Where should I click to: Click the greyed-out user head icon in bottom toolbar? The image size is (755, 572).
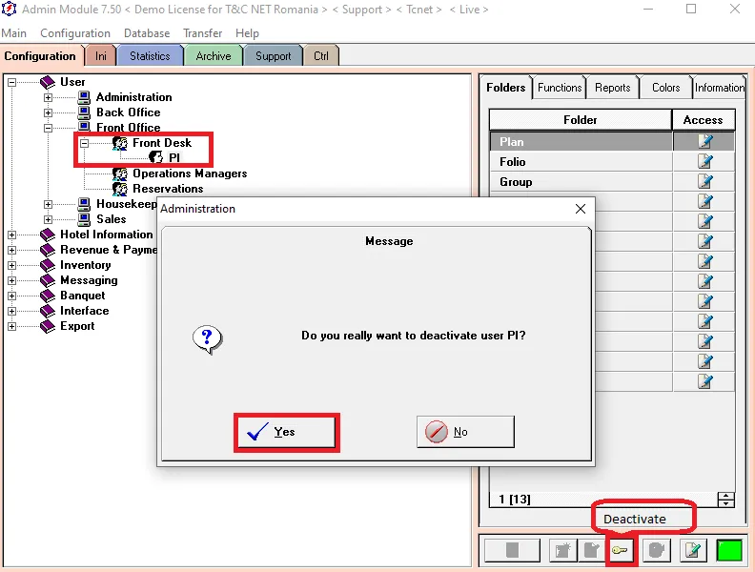pyautogui.click(x=656, y=550)
